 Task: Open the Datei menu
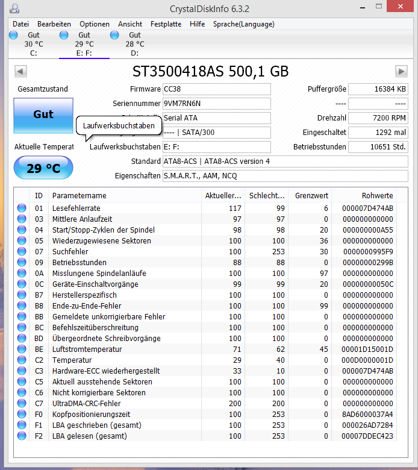coord(20,24)
